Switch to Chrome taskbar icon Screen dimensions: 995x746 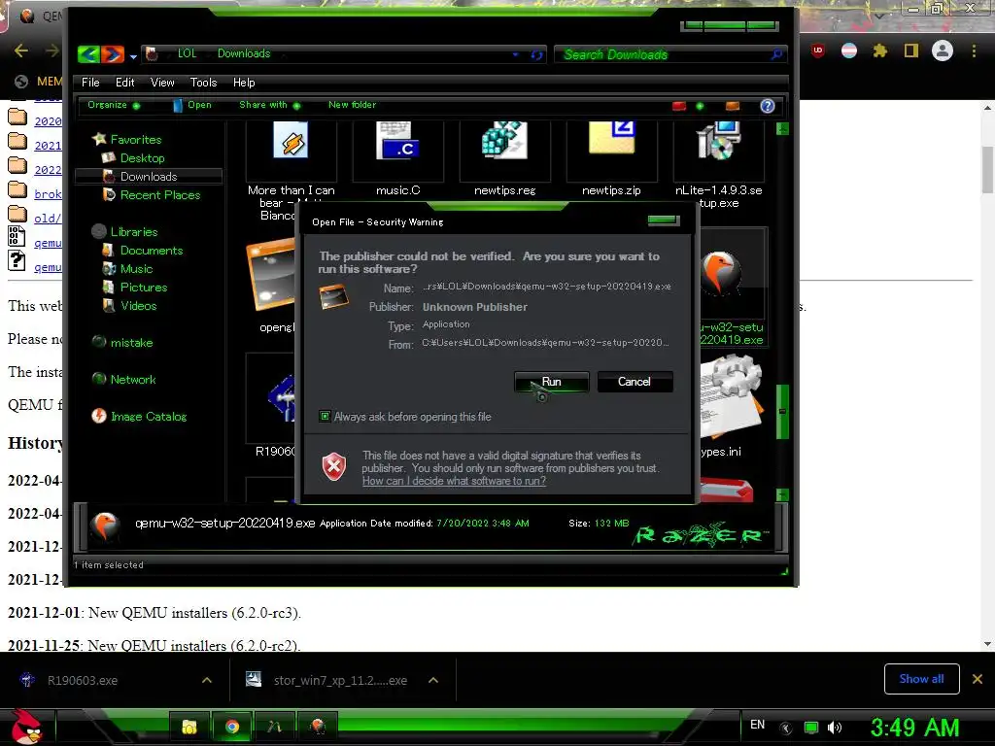click(232, 727)
